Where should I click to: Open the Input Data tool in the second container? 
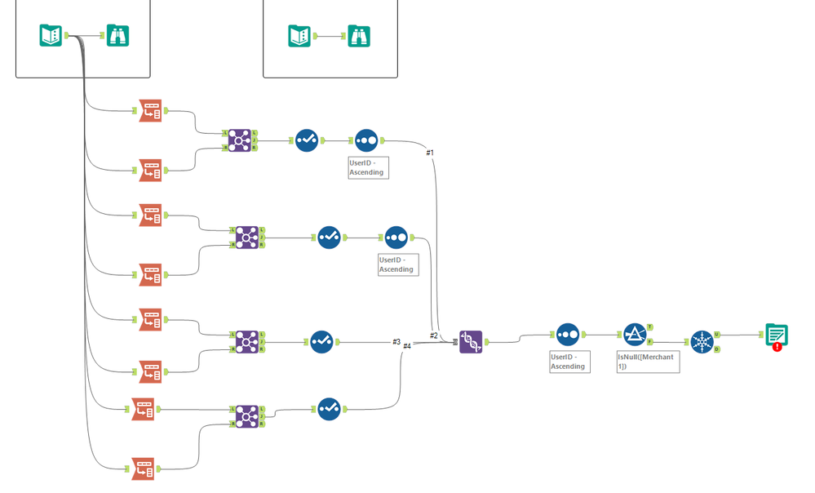pos(300,35)
